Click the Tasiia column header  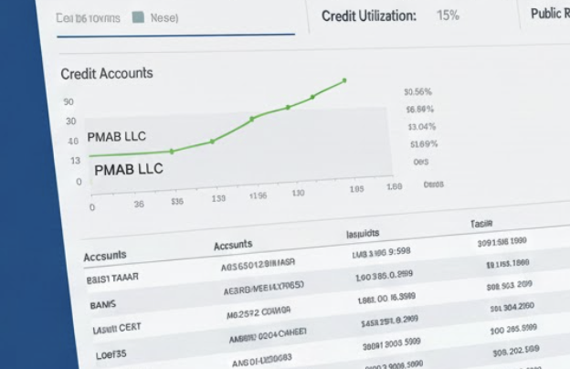click(481, 224)
